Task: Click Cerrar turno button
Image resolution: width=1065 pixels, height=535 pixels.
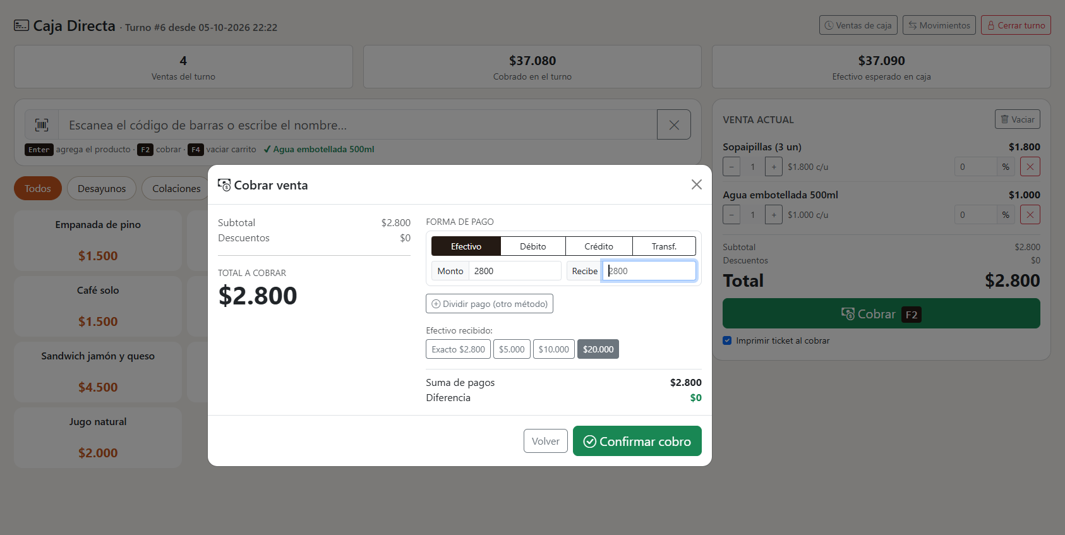Action: pos(1016,25)
